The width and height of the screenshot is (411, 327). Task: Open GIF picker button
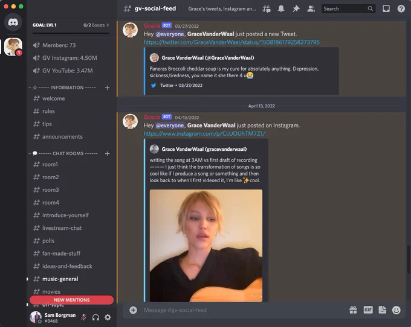coord(368,310)
